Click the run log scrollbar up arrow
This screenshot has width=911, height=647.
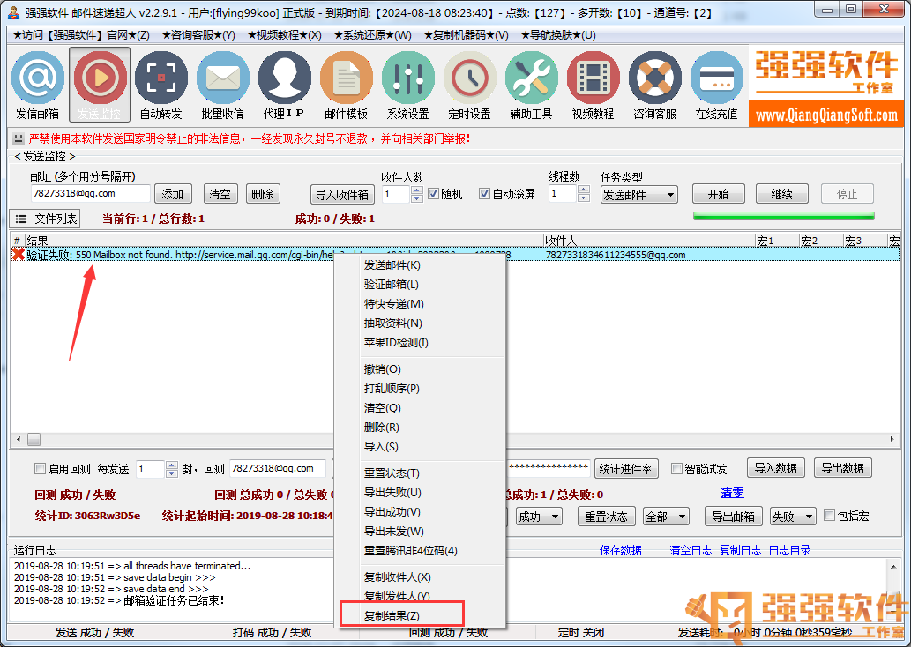[893, 566]
